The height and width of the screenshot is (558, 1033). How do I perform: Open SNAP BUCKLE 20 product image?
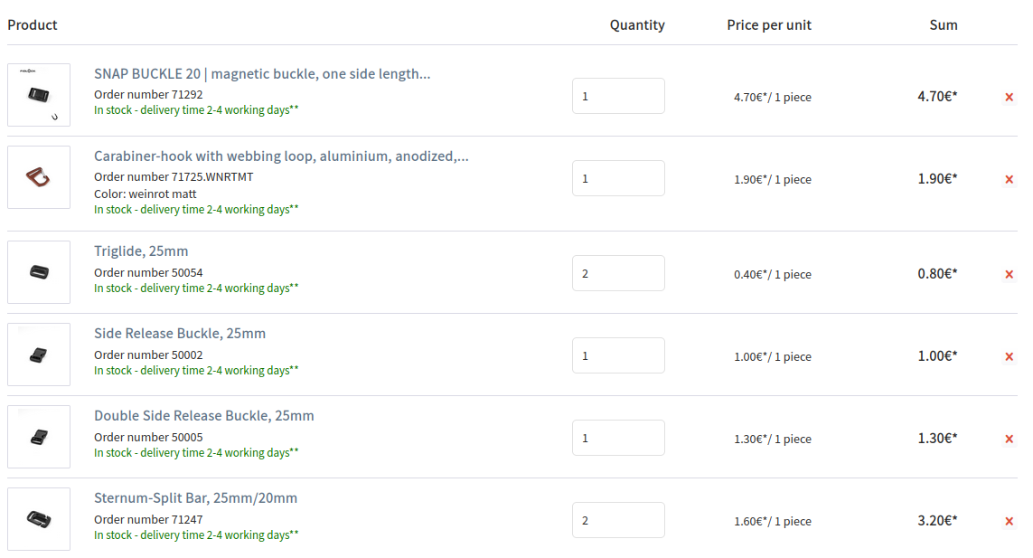[x=39, y=95]
